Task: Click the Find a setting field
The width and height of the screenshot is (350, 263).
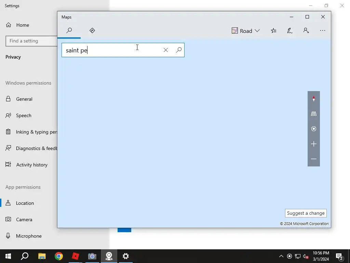Action: coord(31,41)
